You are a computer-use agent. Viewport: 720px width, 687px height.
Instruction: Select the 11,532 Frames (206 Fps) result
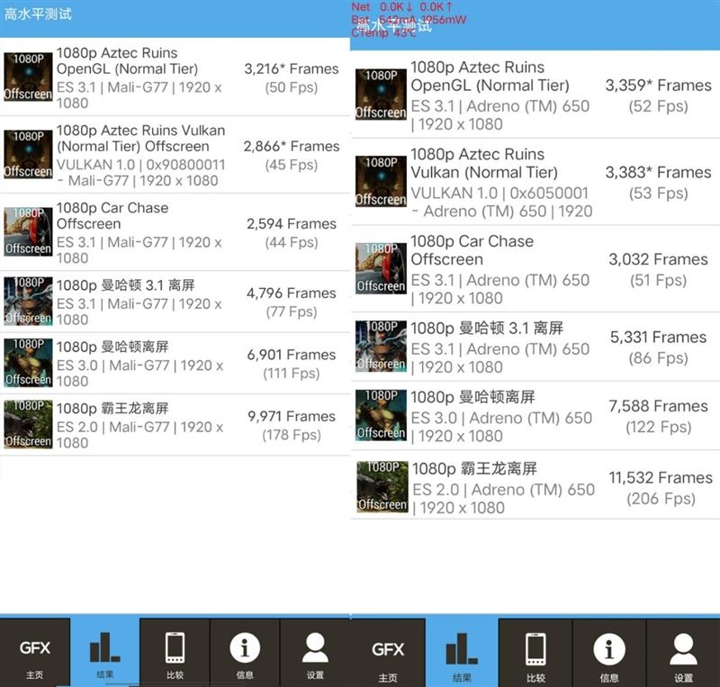click(x=661, y=488)
